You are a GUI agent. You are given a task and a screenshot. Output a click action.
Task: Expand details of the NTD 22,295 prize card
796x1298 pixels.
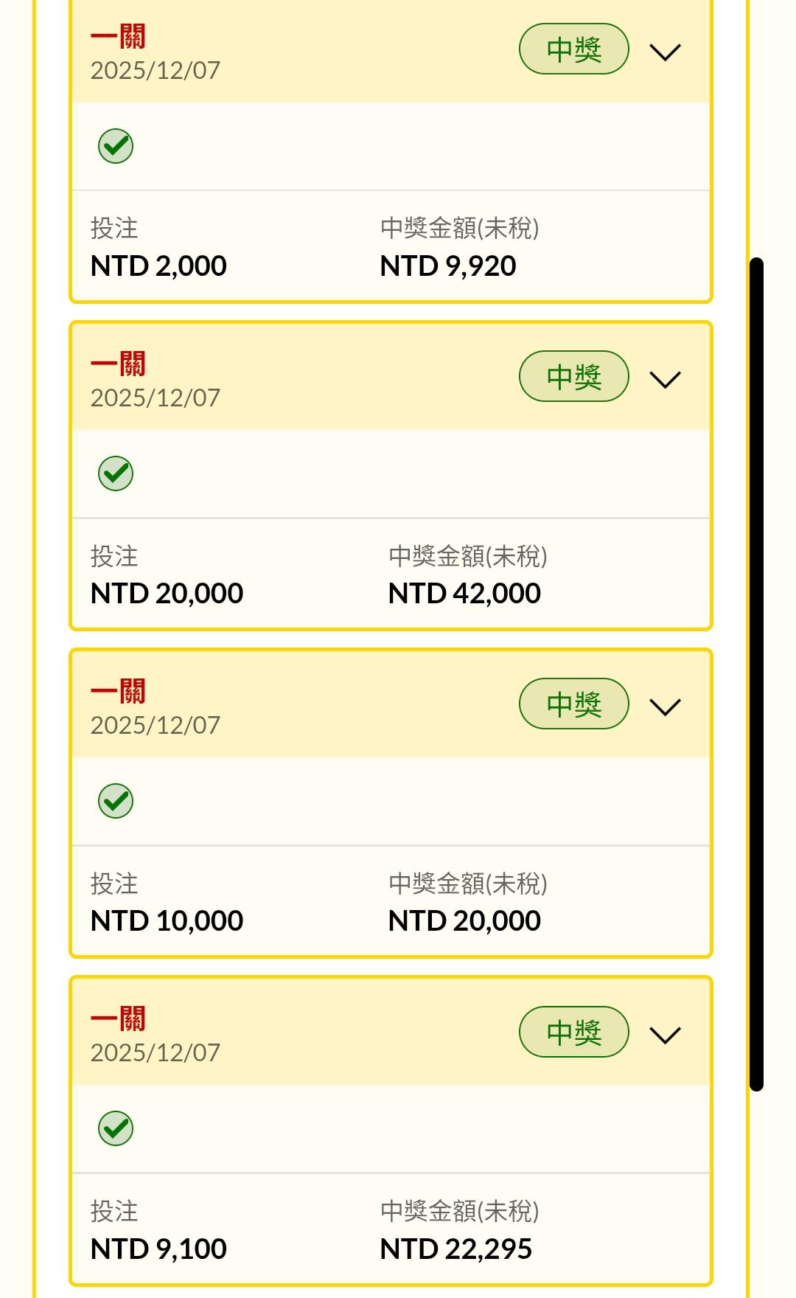665,1035
